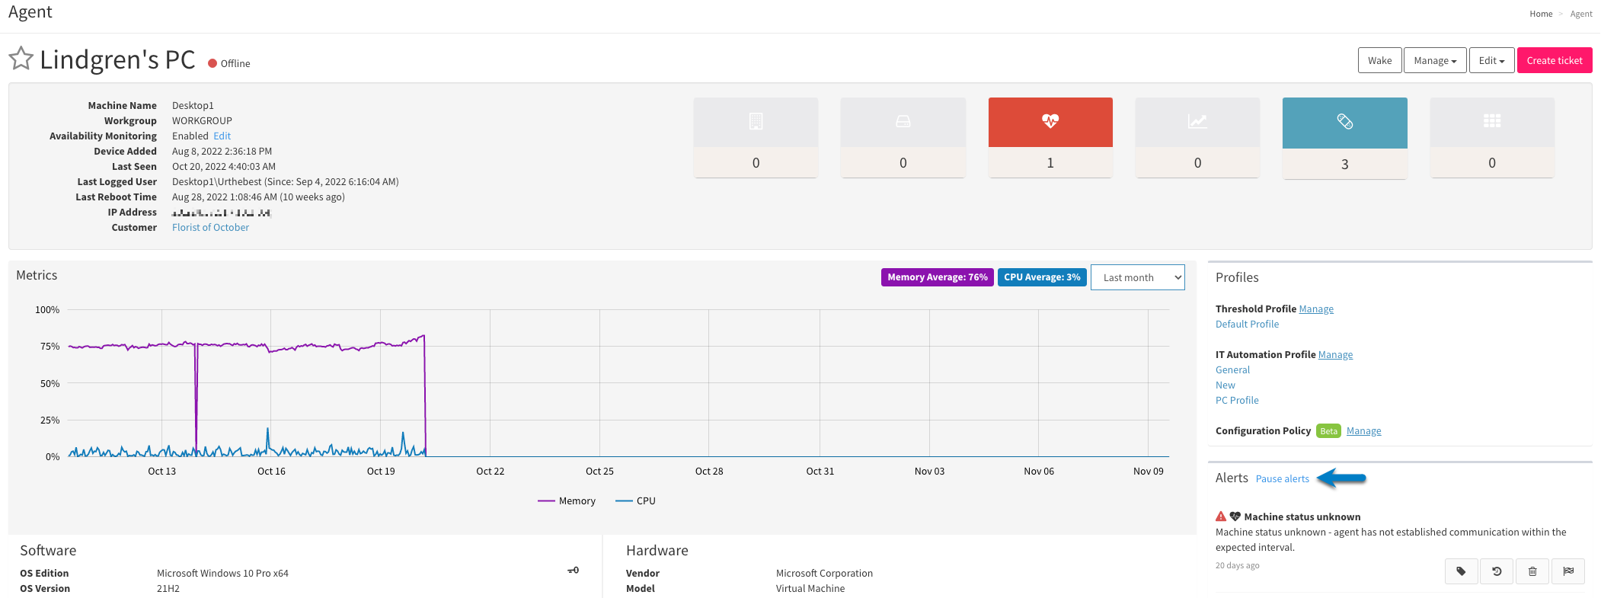Click the Create ticket button
1601x598 pixels.
tap(1555, 60)
